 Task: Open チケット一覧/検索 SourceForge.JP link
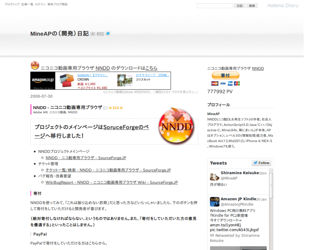108,170
